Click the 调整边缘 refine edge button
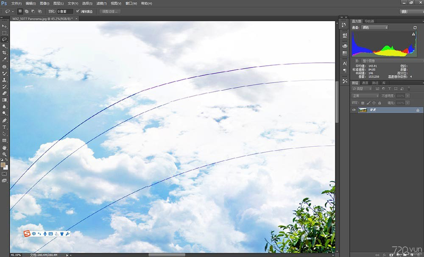This screenshot has height=257, width=424. click(111, 11)
